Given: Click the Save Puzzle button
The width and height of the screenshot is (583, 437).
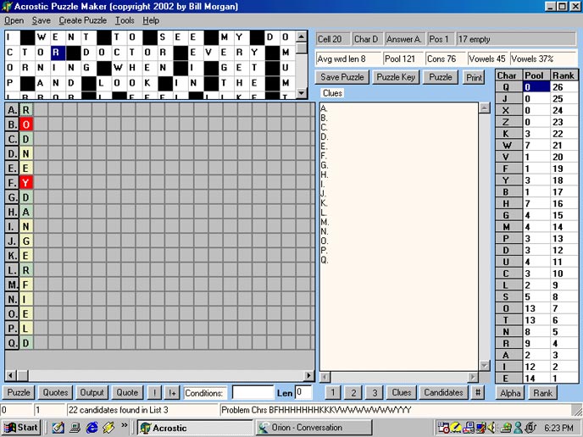Looking at the screenshot, I should (x=342, y=77).
